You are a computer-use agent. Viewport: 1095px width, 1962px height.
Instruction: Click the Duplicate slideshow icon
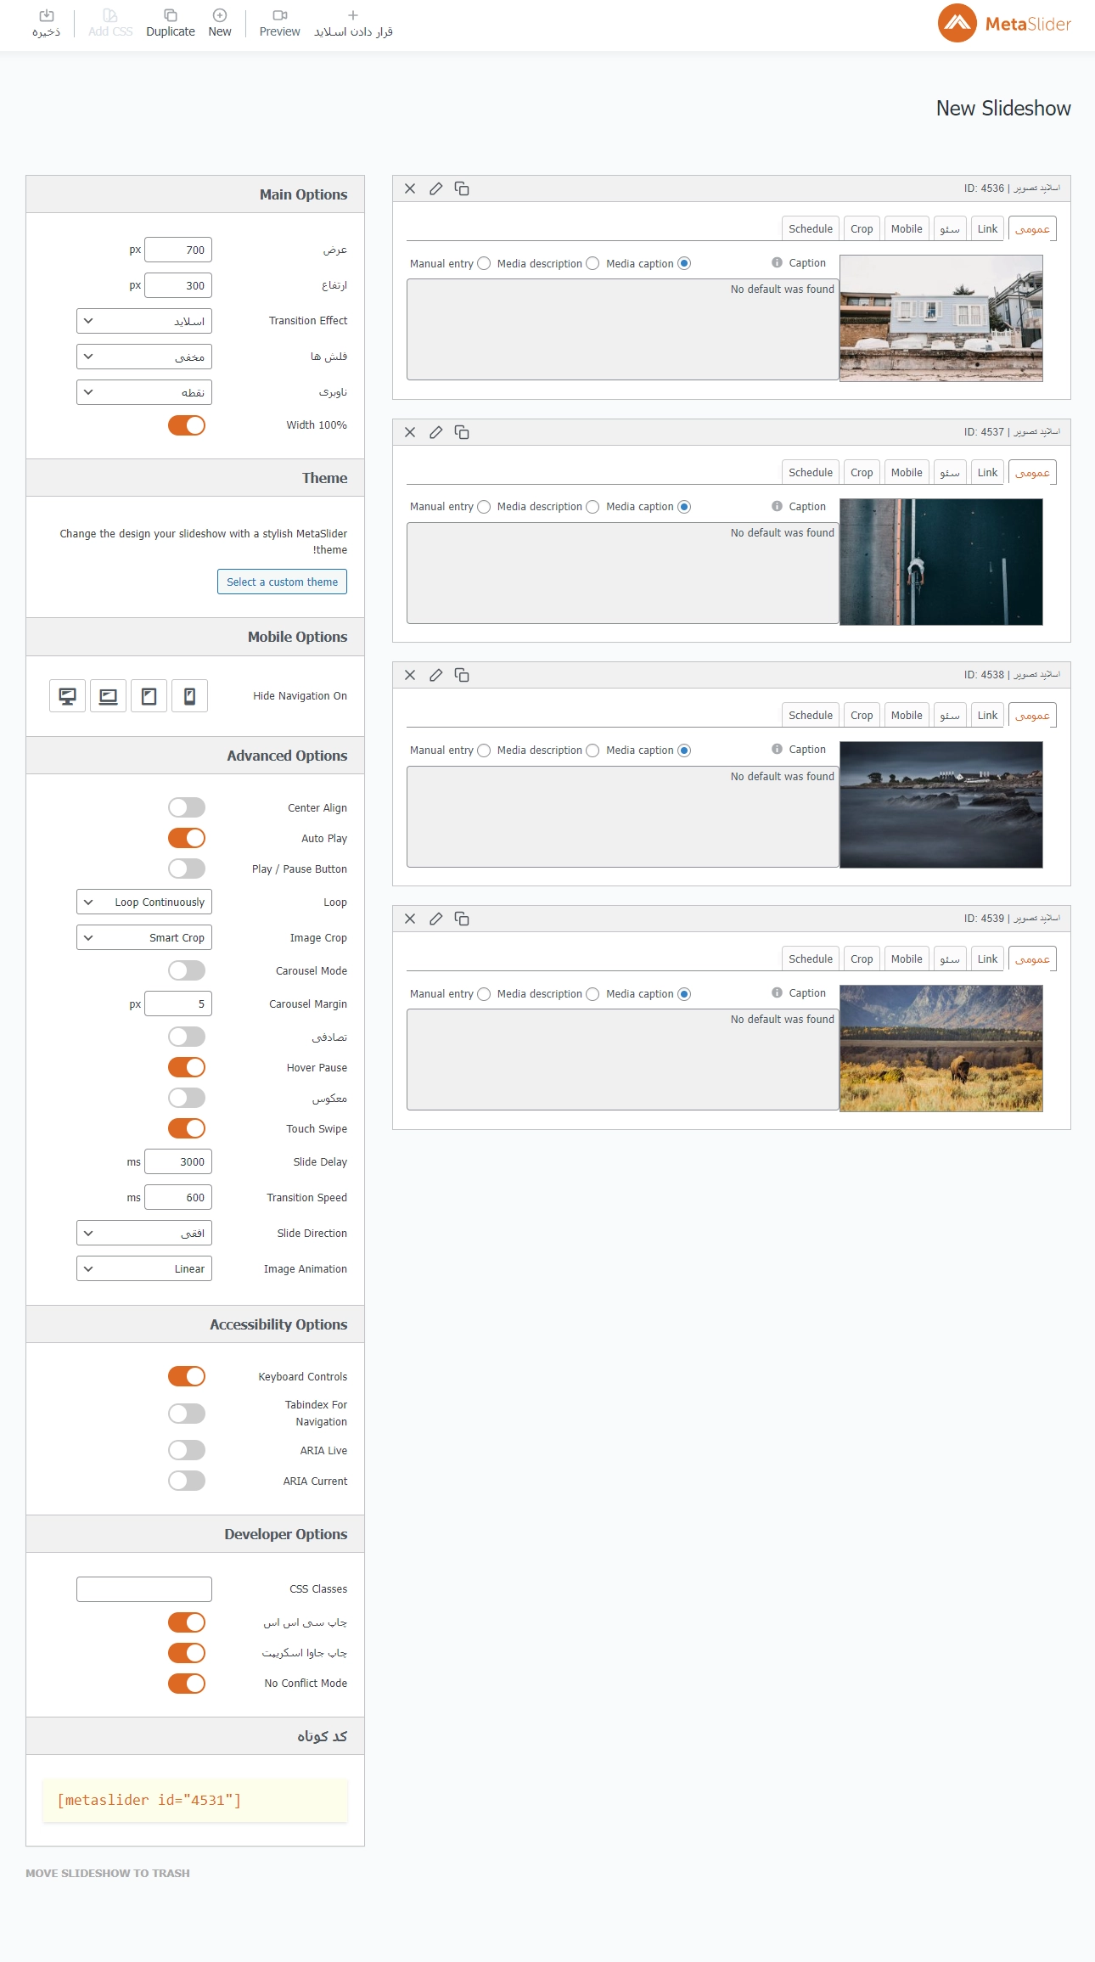(170, 15)
